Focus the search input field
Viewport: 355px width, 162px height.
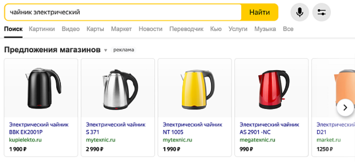point(123,12)
